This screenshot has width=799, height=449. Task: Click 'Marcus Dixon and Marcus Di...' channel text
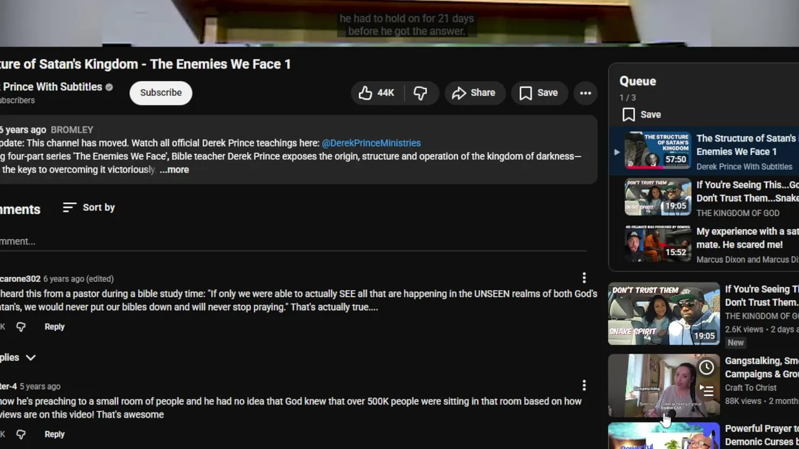tap(748, 259)
